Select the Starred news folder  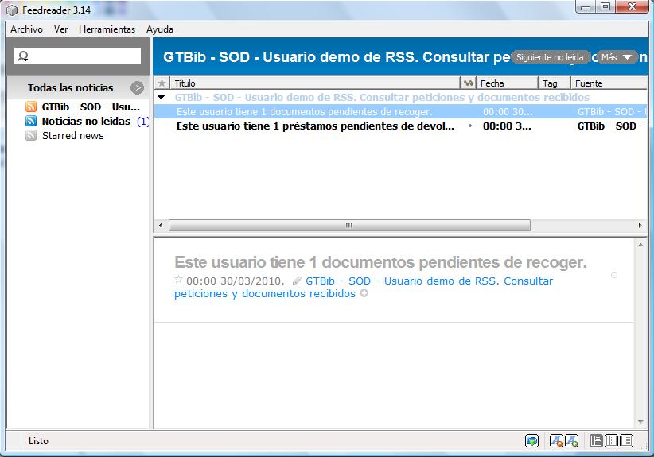pyautogui.click(x=72, y=135)
